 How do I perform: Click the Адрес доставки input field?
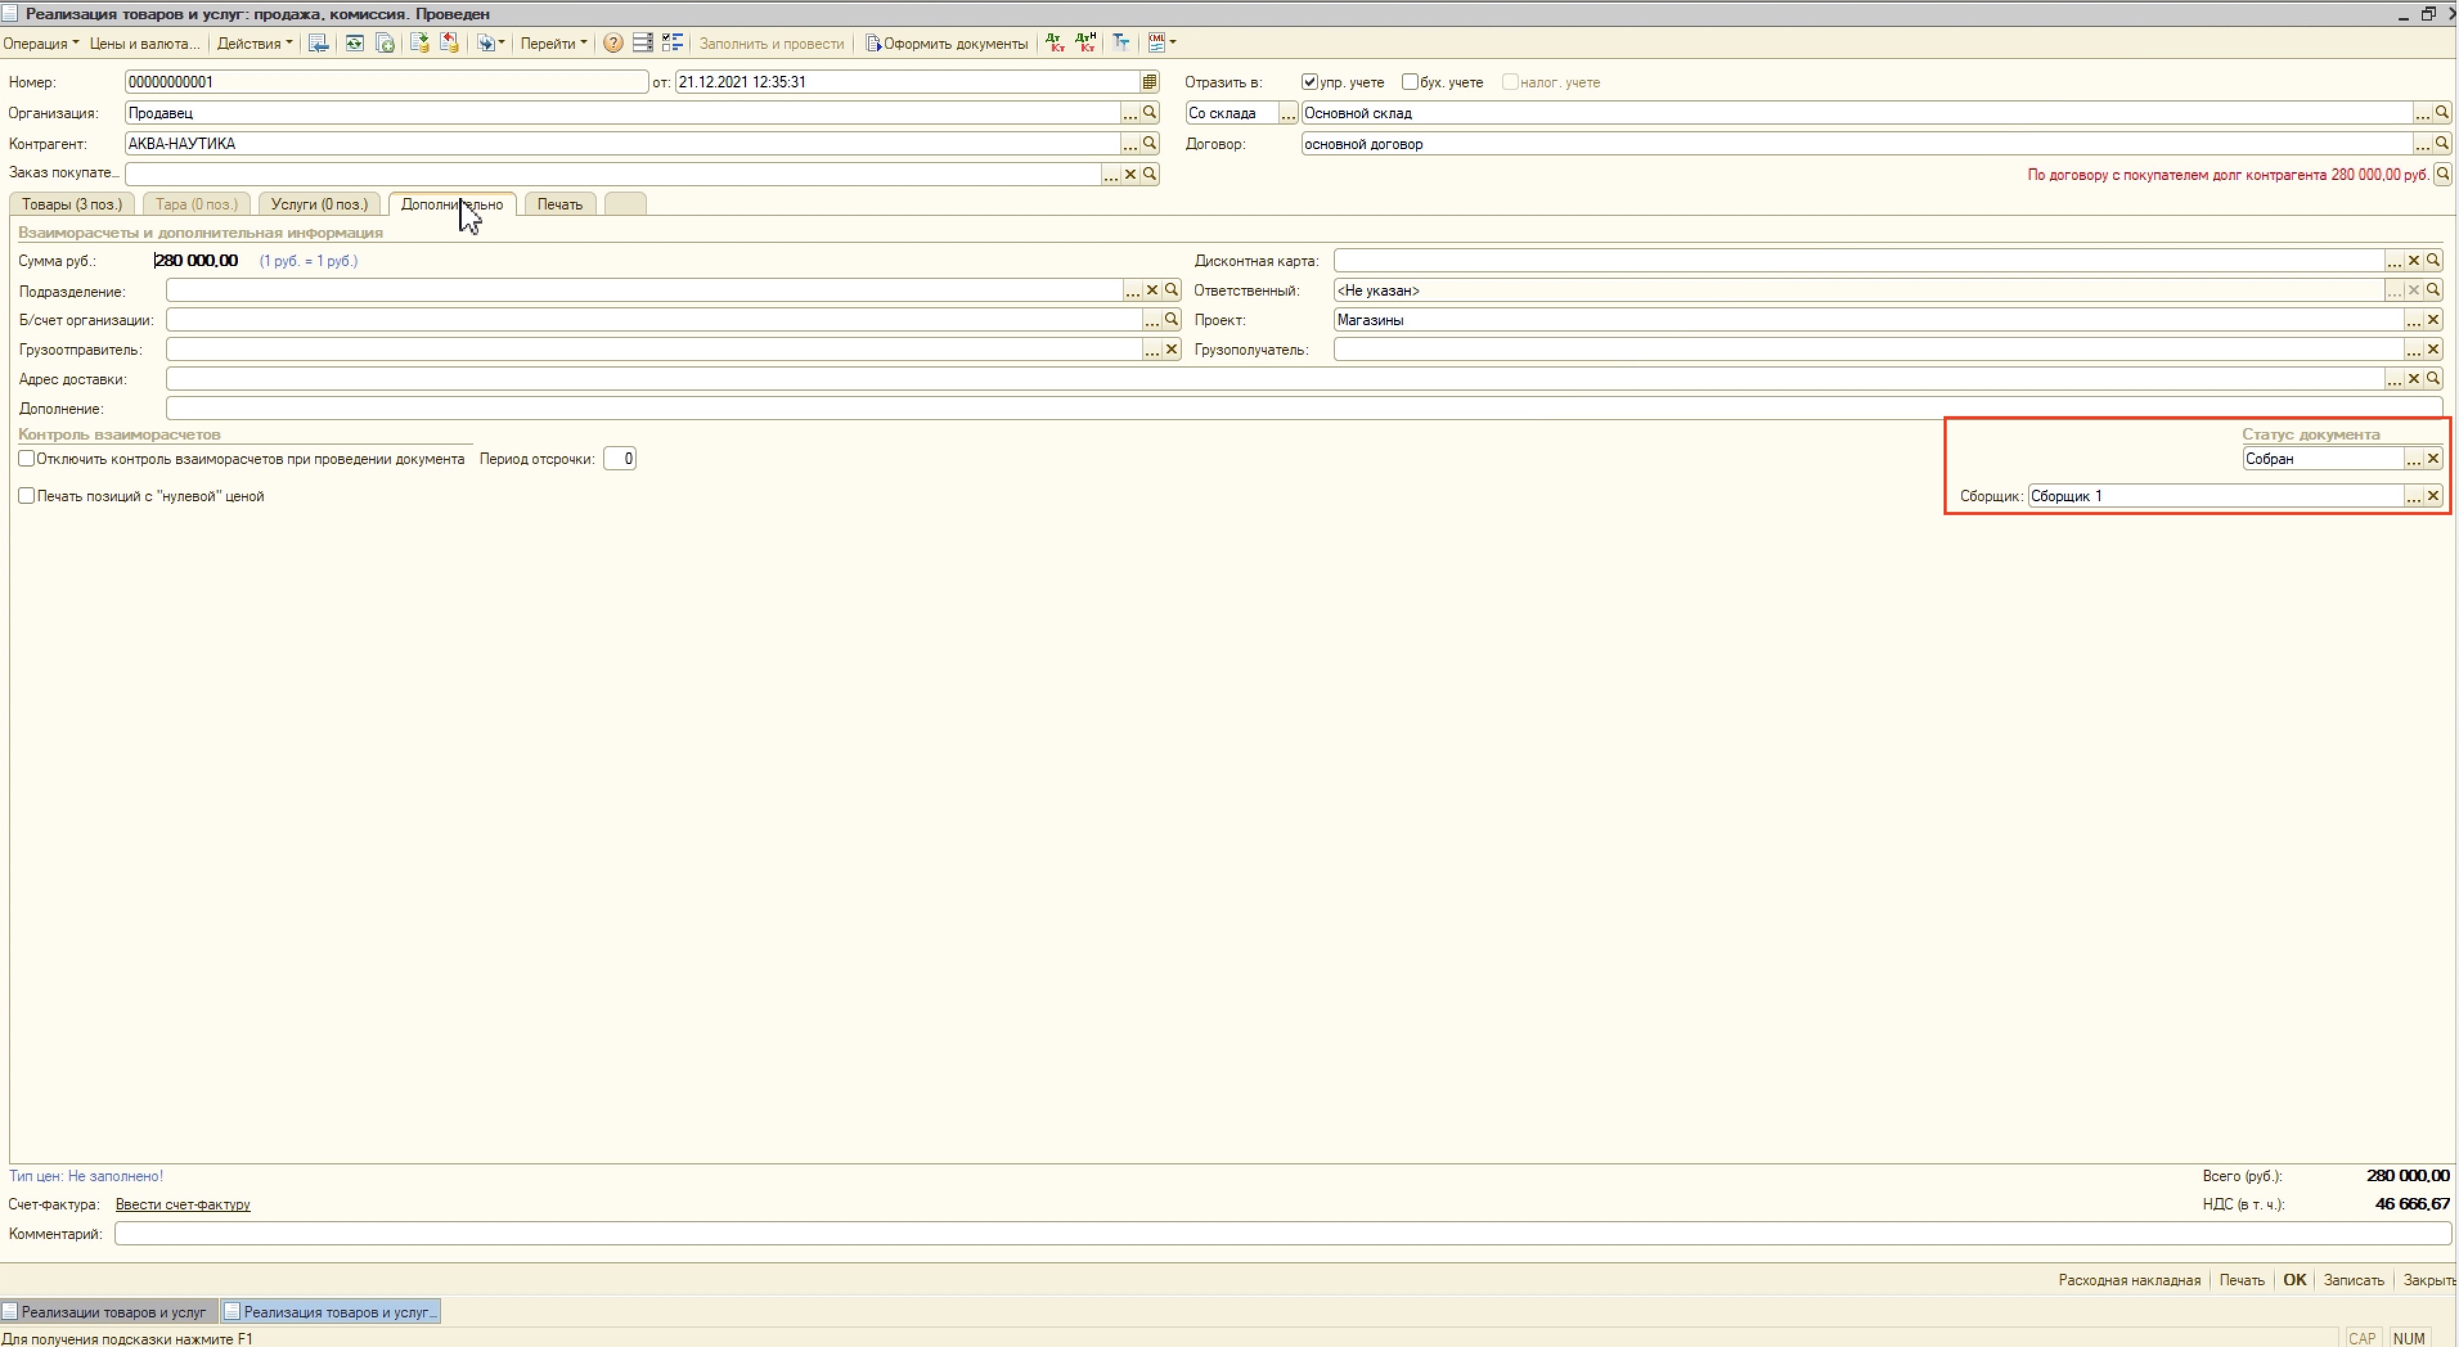click(x=1275, y=379)
